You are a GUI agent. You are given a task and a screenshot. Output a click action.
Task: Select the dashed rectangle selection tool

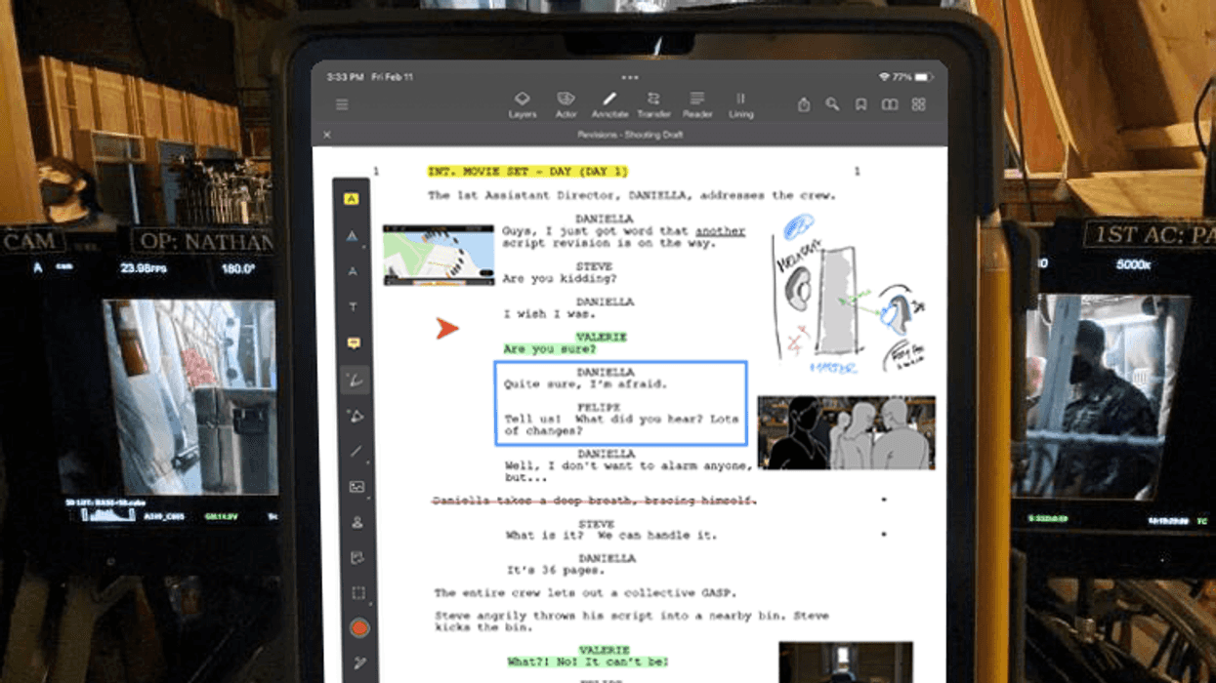(x=358, y=593)
